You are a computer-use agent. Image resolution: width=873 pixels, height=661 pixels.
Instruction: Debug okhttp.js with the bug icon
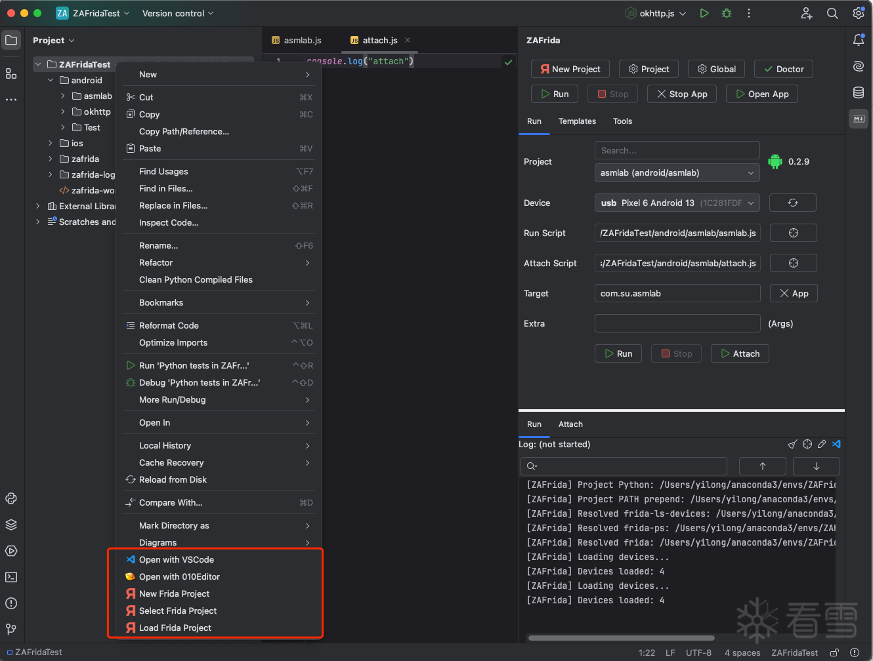[x=727, y=13]
